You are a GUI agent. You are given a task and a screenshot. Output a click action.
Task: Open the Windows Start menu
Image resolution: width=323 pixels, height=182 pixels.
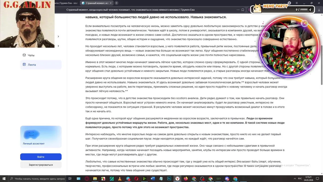pos(4,179)
